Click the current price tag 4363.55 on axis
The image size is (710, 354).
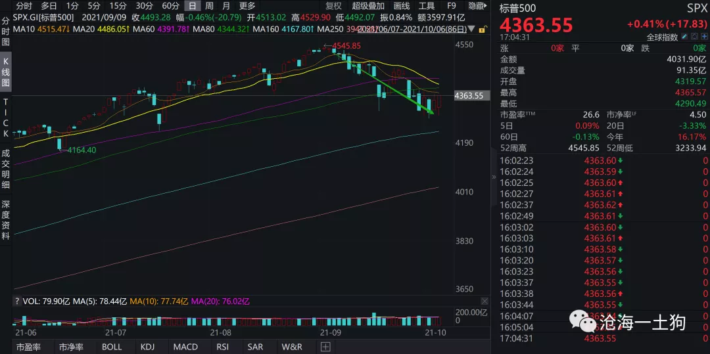pyautogui.click(x=471, y=95)
